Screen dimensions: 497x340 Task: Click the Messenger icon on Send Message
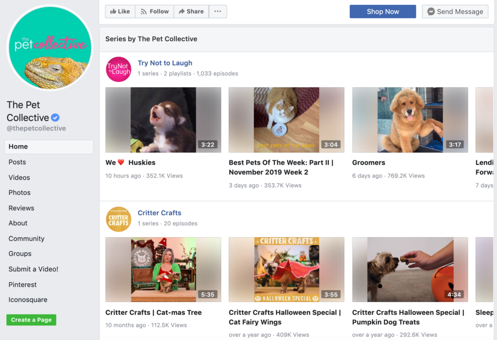(430, 11)
